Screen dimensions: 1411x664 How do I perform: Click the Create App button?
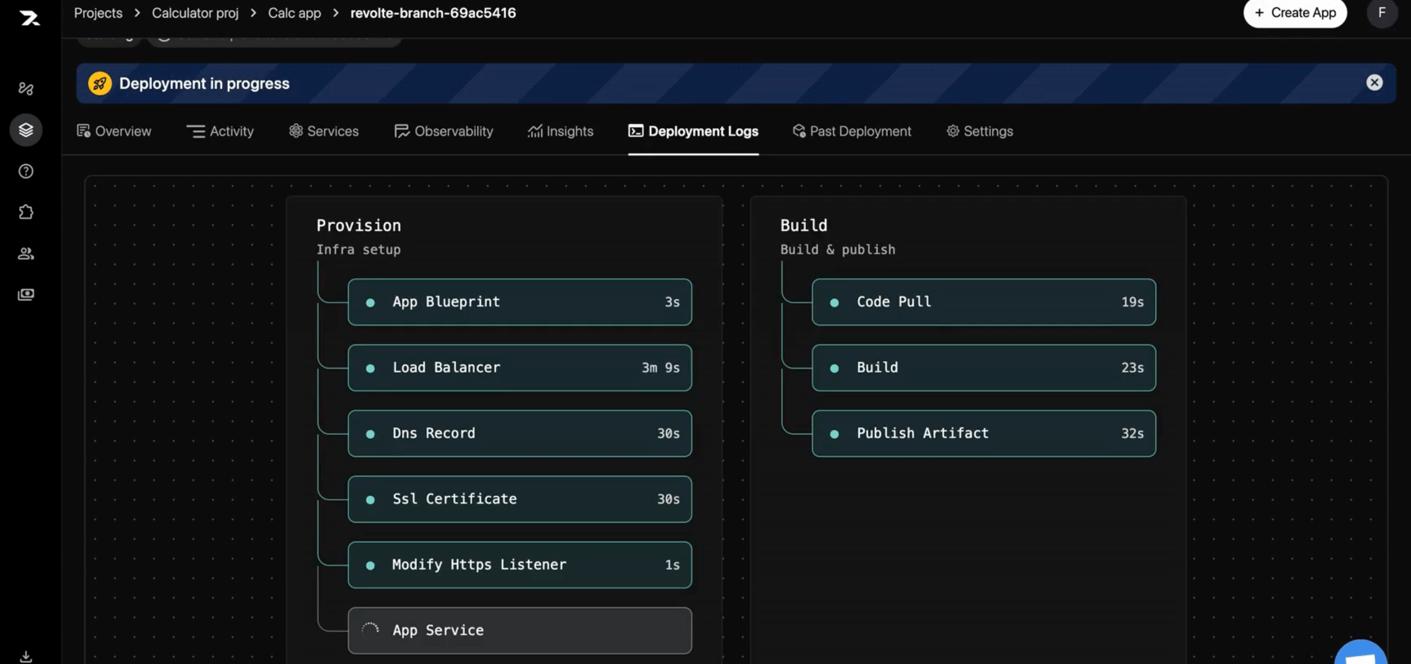1295,13
